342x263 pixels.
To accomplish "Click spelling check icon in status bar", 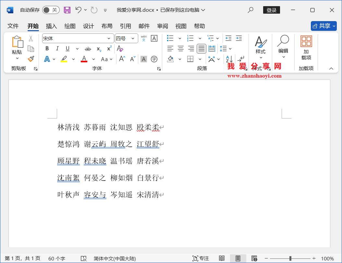I will coord(83,259).
